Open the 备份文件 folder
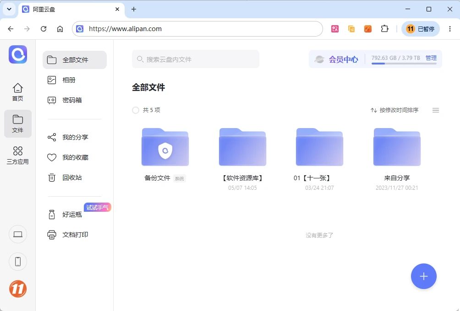The image size is (460, 311). click(x=165, y=147)
